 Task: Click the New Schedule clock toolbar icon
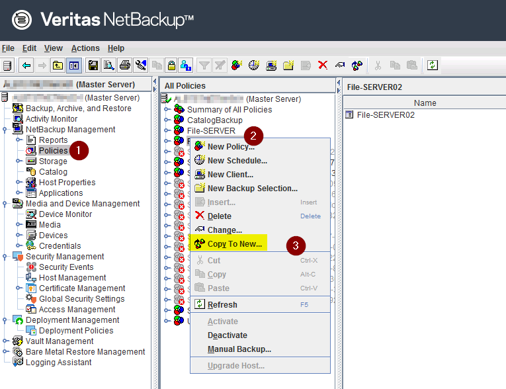(253, 65)
